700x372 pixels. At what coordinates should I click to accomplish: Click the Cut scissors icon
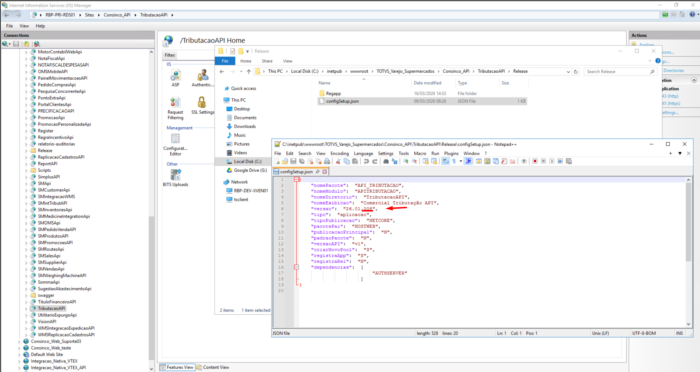tap(338, 161)
